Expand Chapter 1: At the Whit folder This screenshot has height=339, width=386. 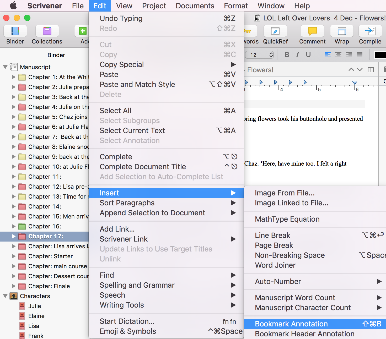[x=14, y=77]
